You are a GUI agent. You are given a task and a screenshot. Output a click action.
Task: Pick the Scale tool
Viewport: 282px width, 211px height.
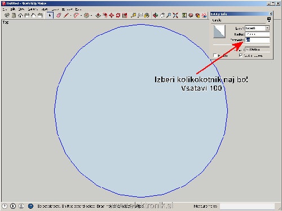tap(125, 15)
